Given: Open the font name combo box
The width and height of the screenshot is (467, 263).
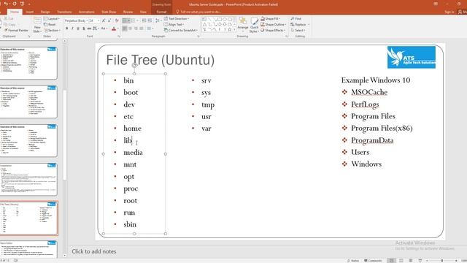Looking at the screenshot, I should (76, 20).
